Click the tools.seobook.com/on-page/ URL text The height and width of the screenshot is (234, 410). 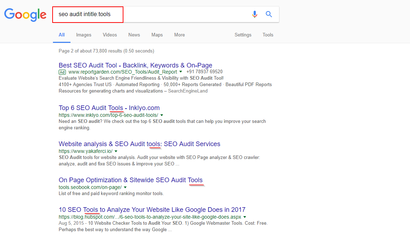coord(90,187)
